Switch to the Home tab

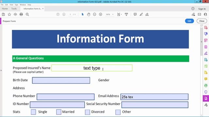(5, 9)
